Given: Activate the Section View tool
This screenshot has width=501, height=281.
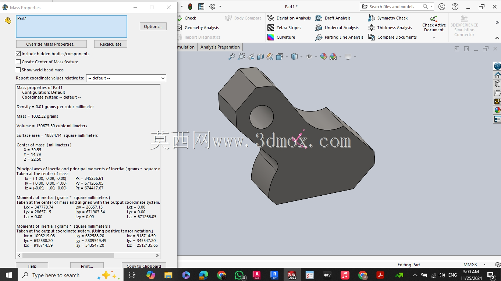Looking at the screenshot, I should pyautogui.click(x=260, y=57).
